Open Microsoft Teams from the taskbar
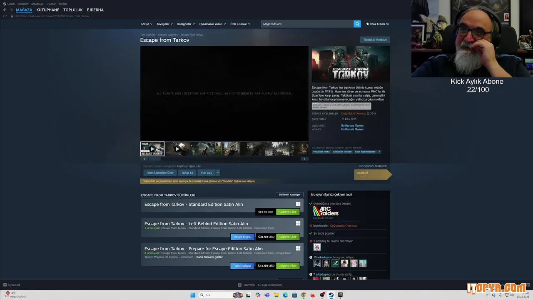 coord(267,295)
